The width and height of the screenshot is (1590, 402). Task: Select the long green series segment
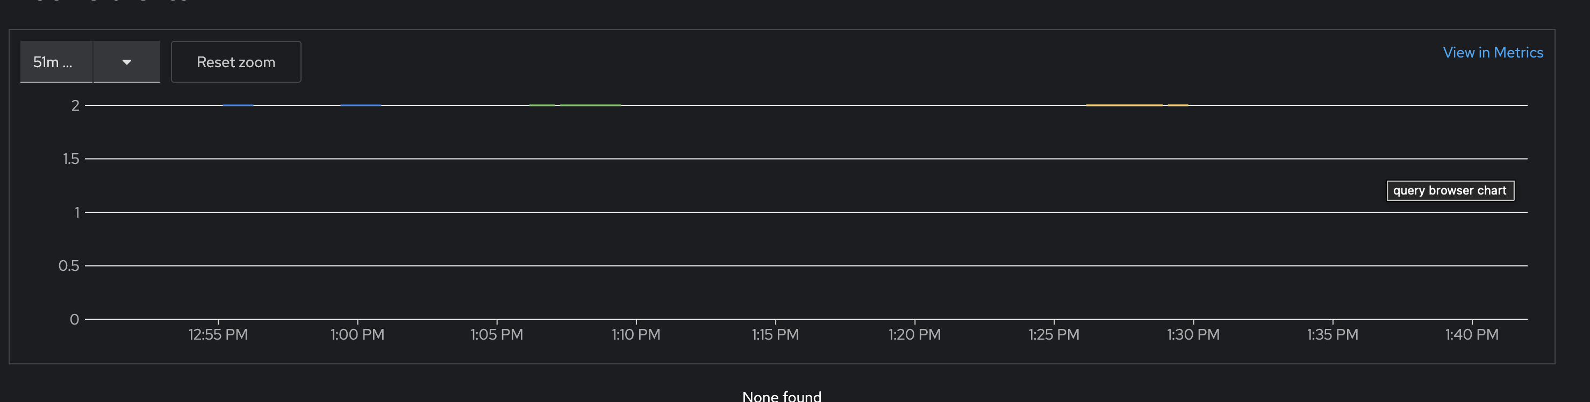tap(591, 105)
